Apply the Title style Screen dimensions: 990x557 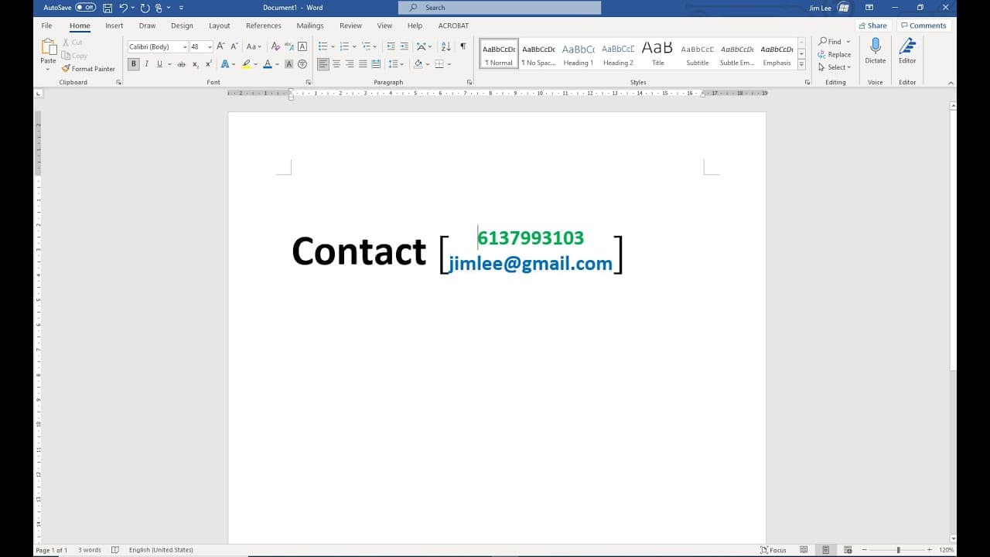click(x=657, y=53)
